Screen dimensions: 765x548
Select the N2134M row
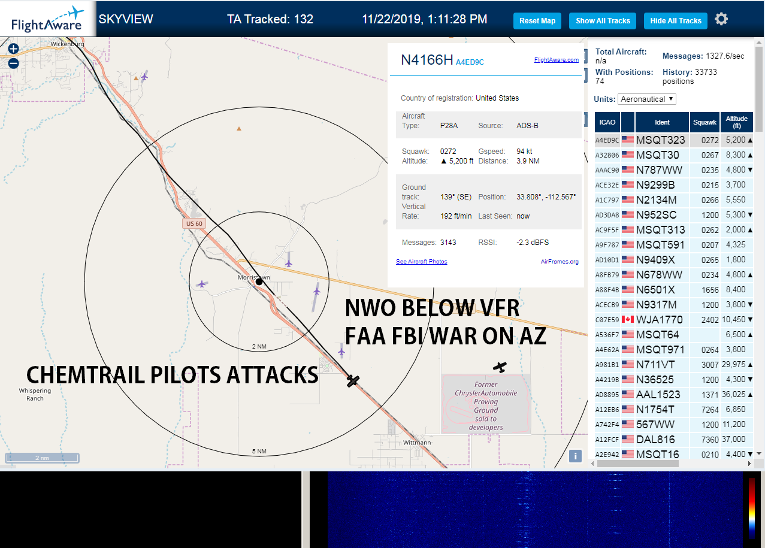[674, 200]
